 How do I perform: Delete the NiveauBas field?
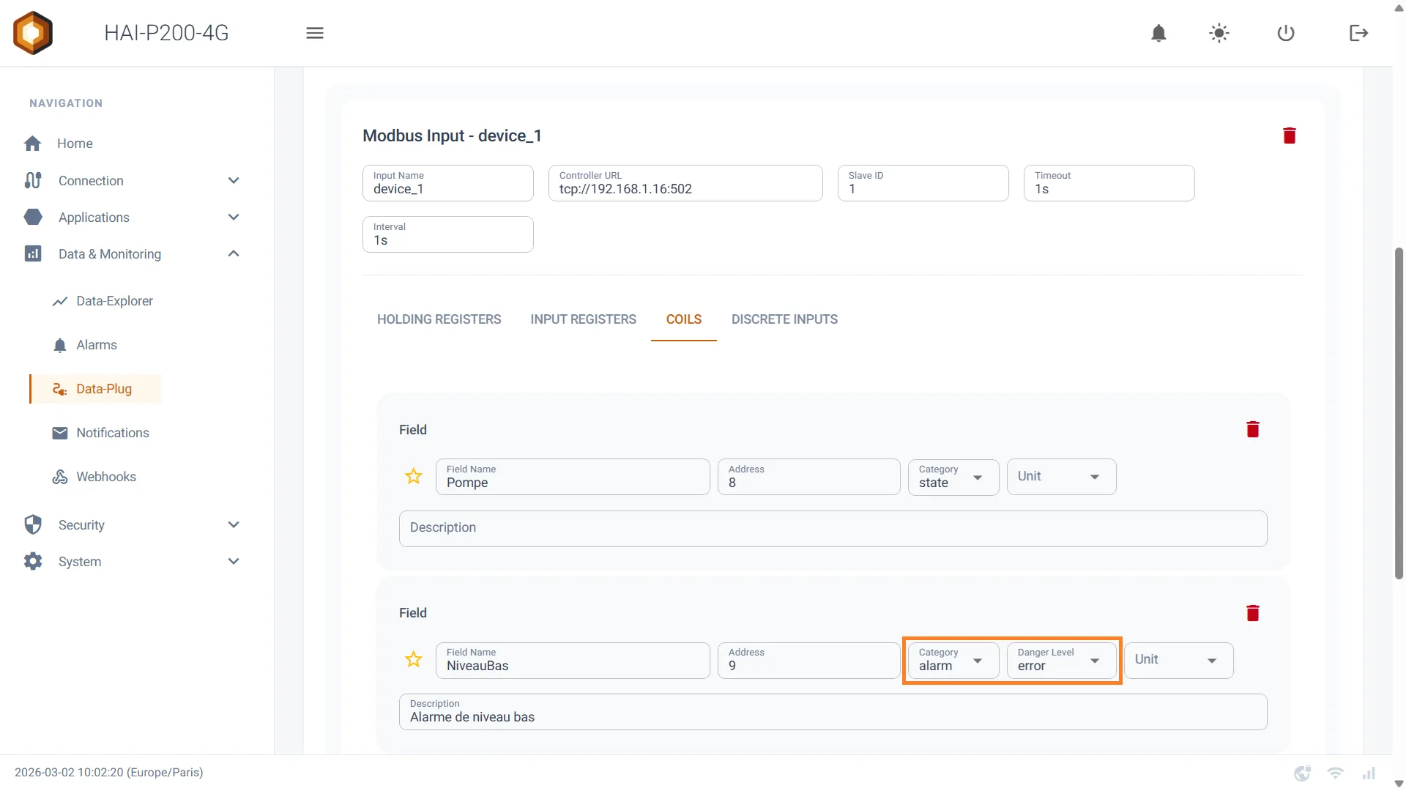1253,613
